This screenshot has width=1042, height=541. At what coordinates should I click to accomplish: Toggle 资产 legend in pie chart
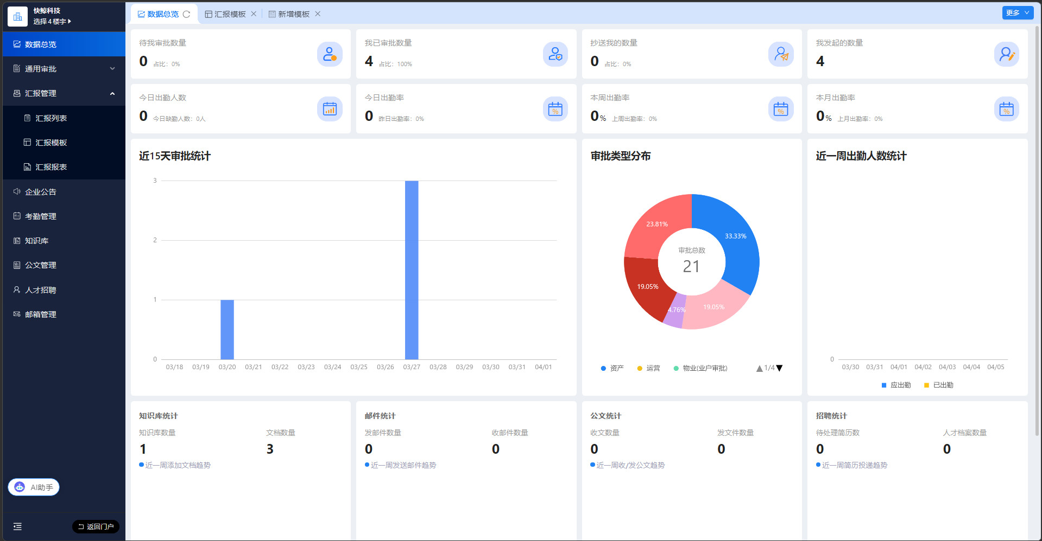tap(612, 368)
